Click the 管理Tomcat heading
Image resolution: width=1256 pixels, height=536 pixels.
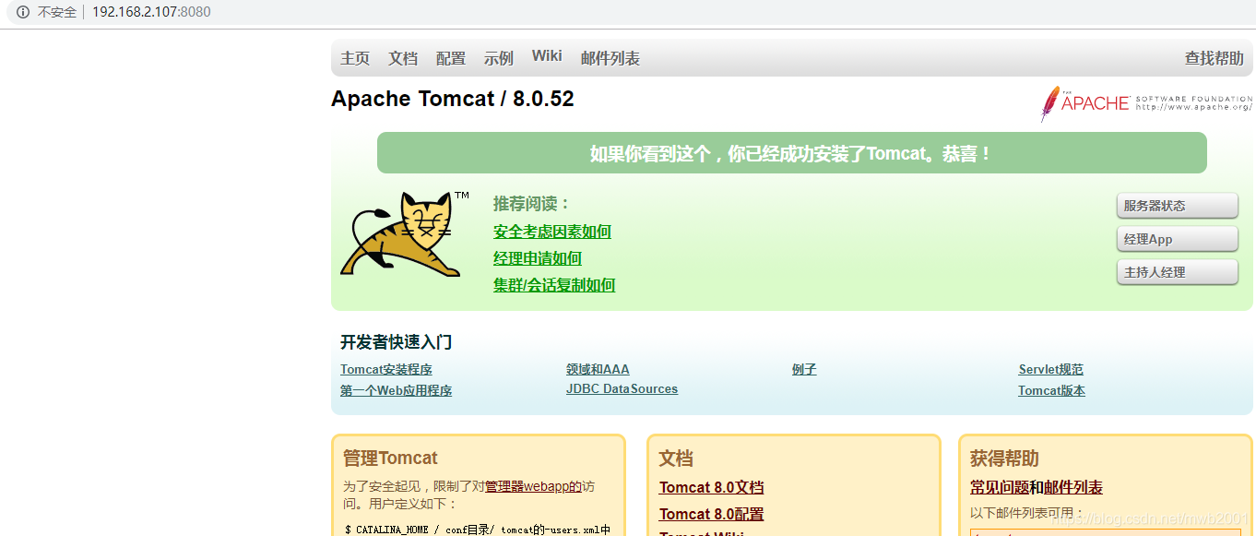[390, 458]
